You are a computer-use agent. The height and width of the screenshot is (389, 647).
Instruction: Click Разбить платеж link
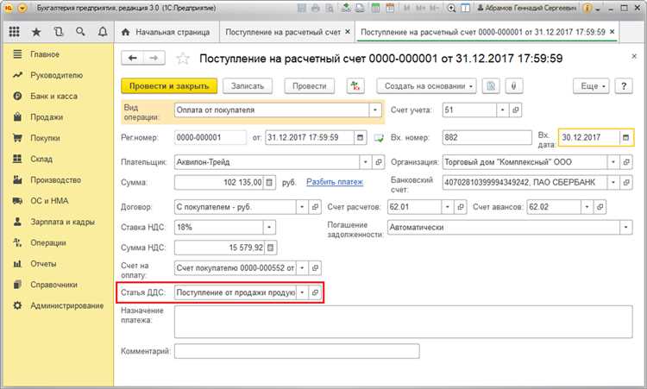[335, 183]
